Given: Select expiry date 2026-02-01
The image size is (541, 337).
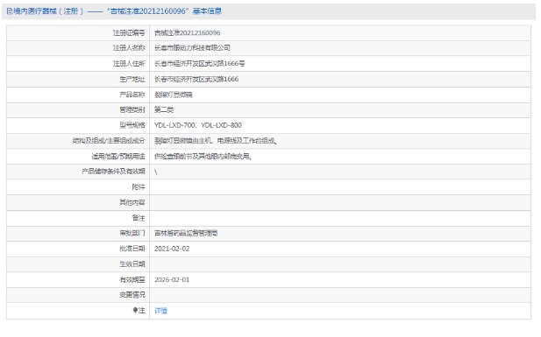Looking at the screenshot, I should pos(172,280).
